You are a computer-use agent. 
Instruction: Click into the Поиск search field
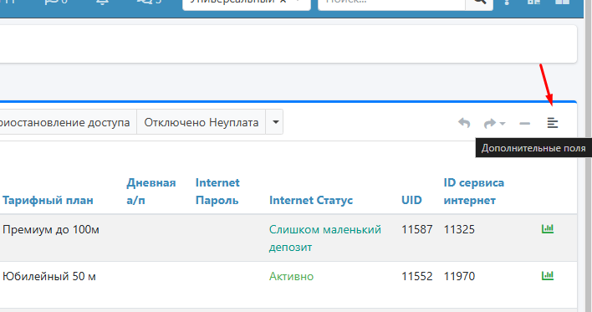pyautogui.click(x=392, y=3)
